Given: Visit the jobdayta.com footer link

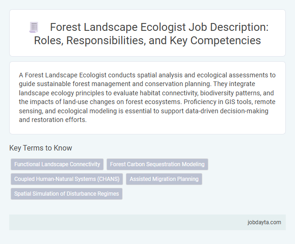Looking at the screenshot, I should [x=264, y=222].
